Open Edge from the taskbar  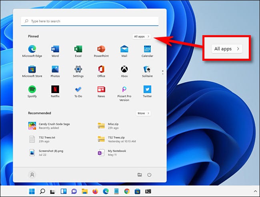pos(106,191)
